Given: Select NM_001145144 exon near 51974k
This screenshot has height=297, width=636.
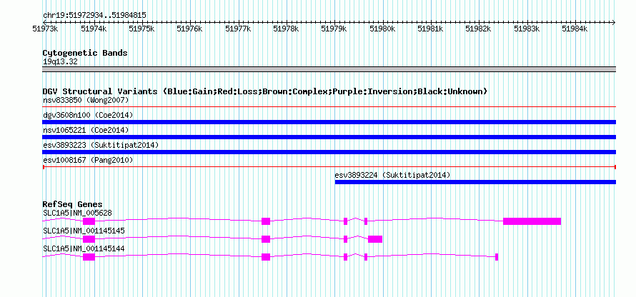Looking at the screenshot, I should point(89,257).
